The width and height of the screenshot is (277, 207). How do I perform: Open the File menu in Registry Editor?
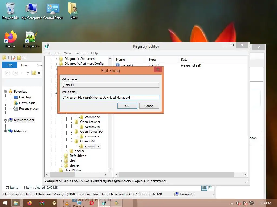pos(49,53)
